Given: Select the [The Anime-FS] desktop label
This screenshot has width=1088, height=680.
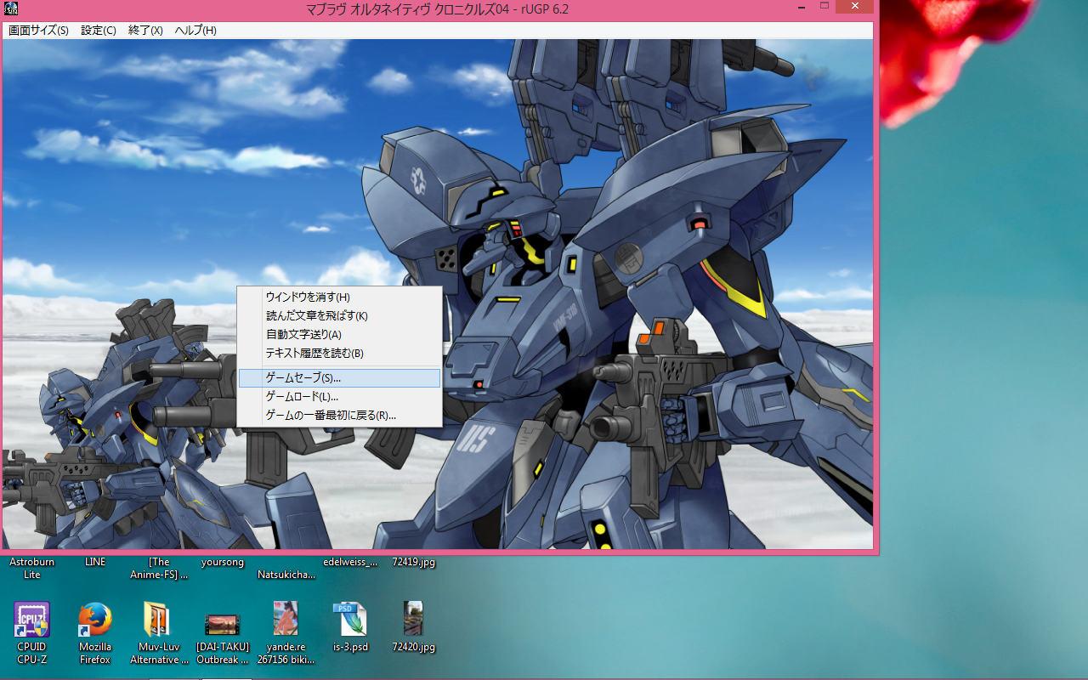Looking at the screenshot, I should pyautogui.click(x=159, y=568).
